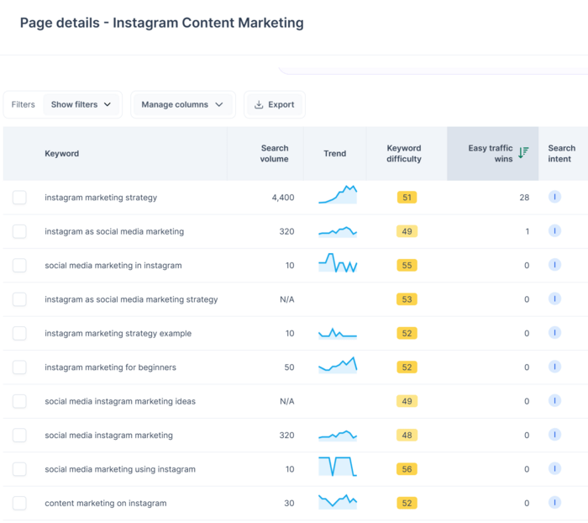Click search intent icon for instagram marketing strategy
The width and height of the screenshot is (588, 523).
(554, 197)
